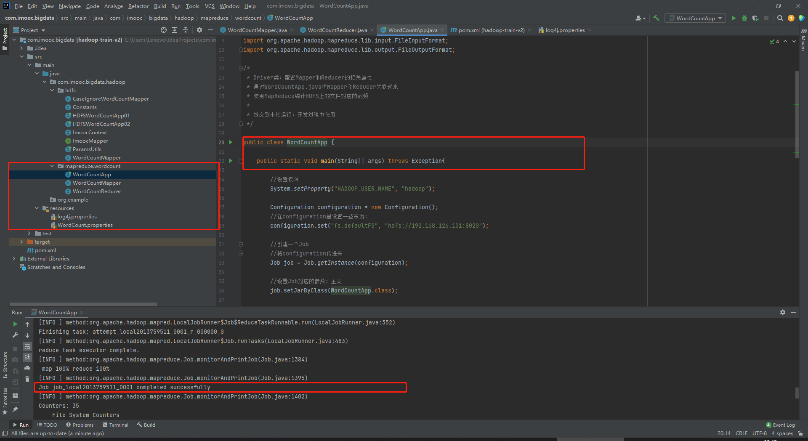This screenshot has height=441, width=808.
Task: Minimize the Run tool window
Action: tap(794, 312)
